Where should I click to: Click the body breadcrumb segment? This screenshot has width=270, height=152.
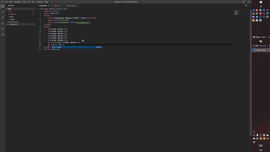60,9
